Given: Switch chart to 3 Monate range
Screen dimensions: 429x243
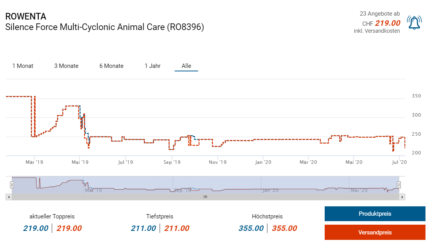Looking at the screenshot, I should (66, 66).
